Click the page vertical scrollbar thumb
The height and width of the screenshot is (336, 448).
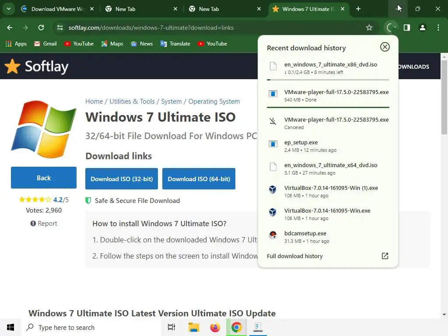click(444, 97)
